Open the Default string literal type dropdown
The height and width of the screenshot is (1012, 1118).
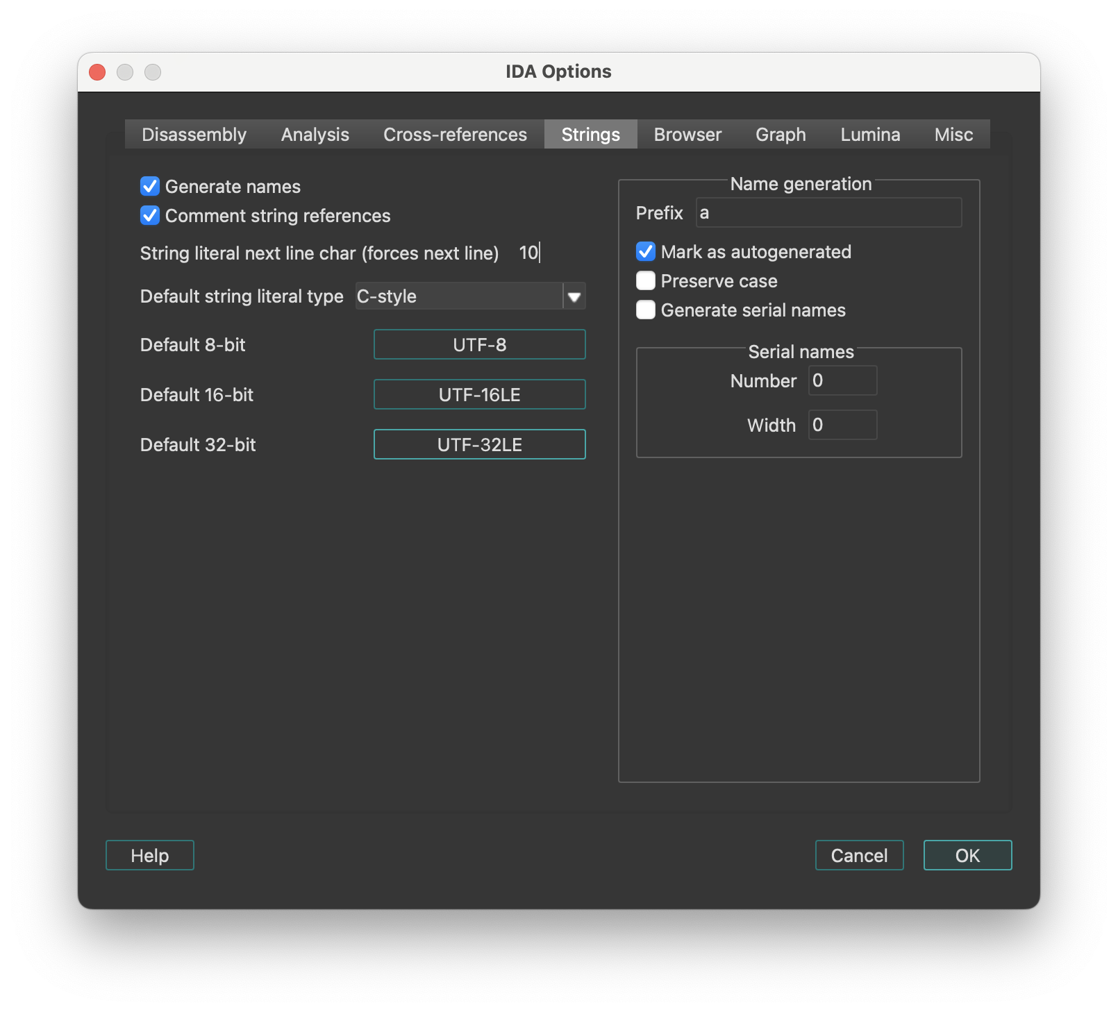[x=574, y=296]
